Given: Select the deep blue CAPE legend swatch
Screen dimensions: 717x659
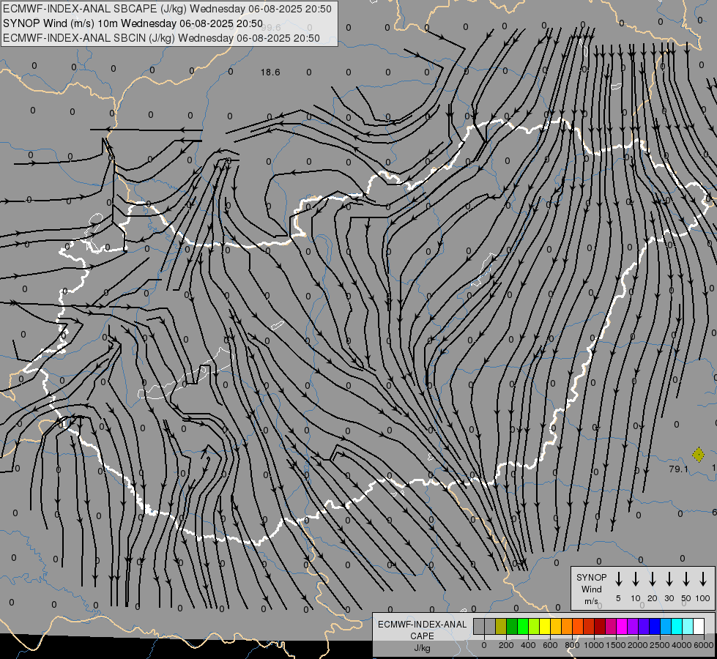Looking at the screenshot, I should [655, 626].
